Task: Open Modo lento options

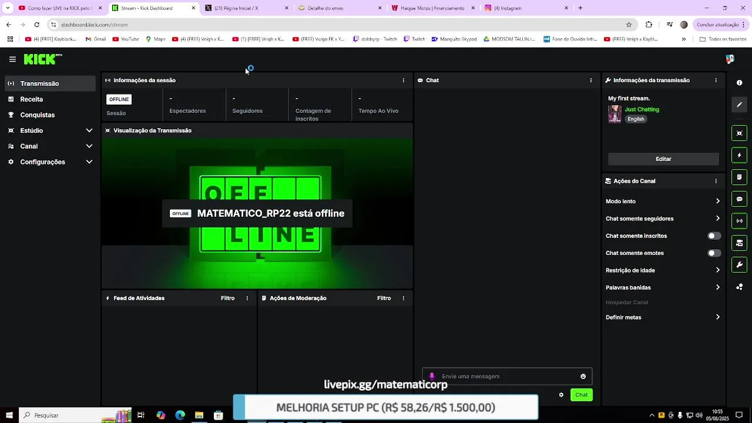Action: tap(663, 202)
